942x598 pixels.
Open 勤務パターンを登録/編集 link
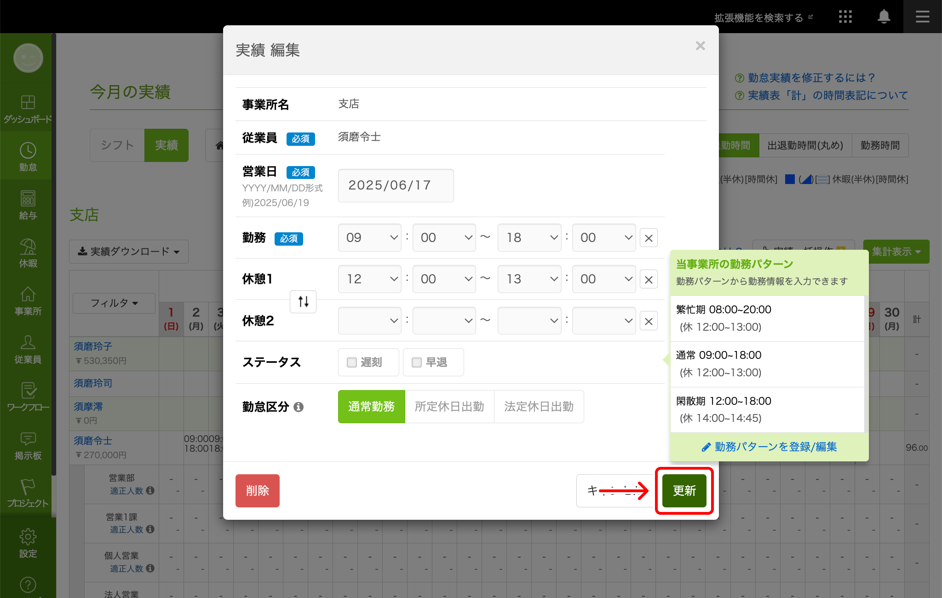(x=769, y=447)
